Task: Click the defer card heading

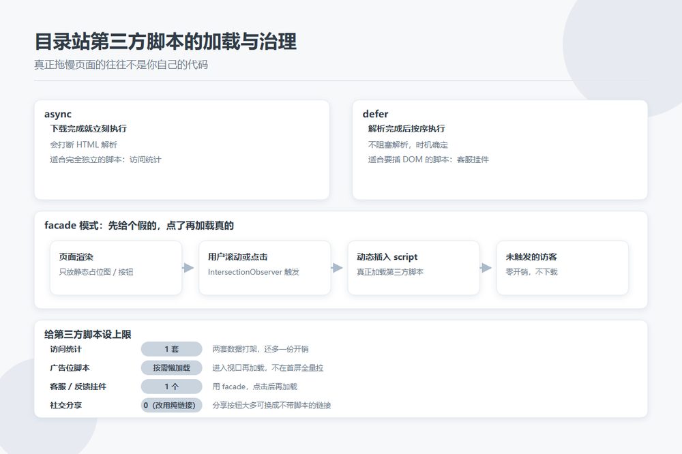Action: pyautogui.click(x=375, y=114)
